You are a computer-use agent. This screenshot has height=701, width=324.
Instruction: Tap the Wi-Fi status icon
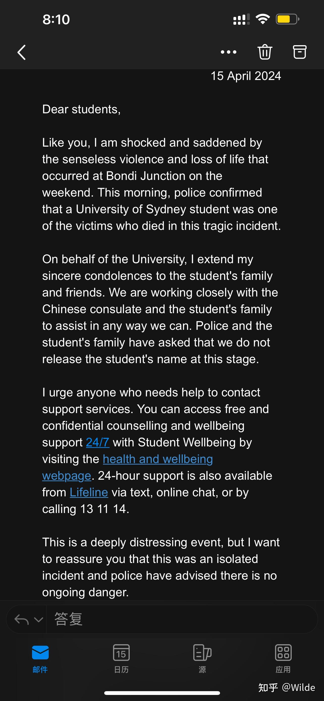[262, 19]
